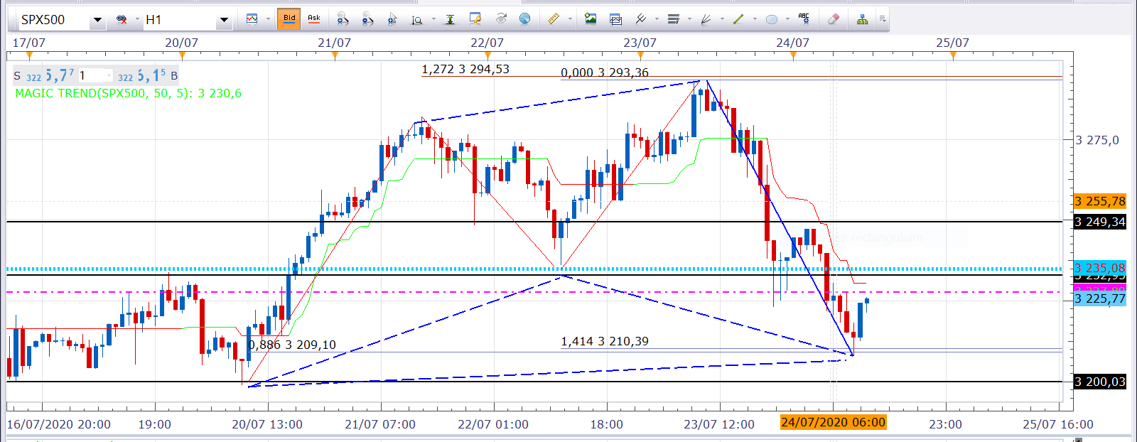The width and height of the screenshot is (1137, 442).
Task: Click the grayed eye with arrow icon
Action: (x=501, y=19)
